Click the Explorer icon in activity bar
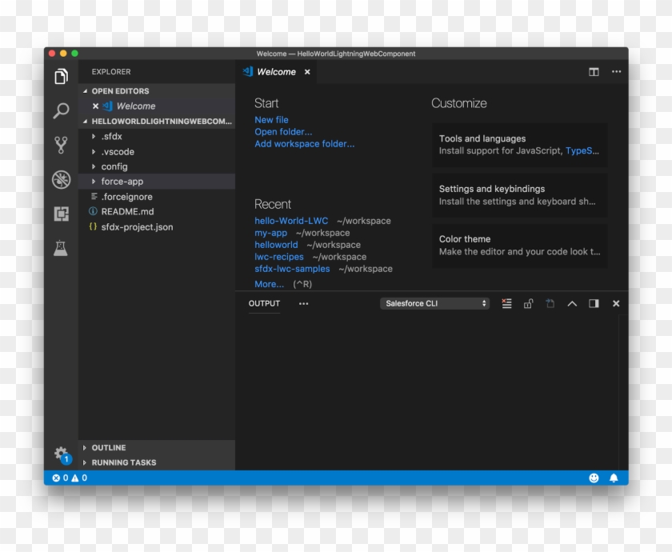 click(x=62, y=77)
